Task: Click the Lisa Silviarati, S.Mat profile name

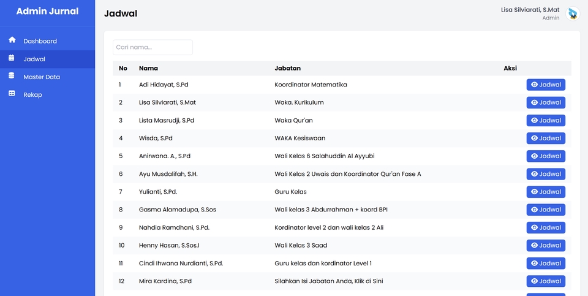Action: 530,10
